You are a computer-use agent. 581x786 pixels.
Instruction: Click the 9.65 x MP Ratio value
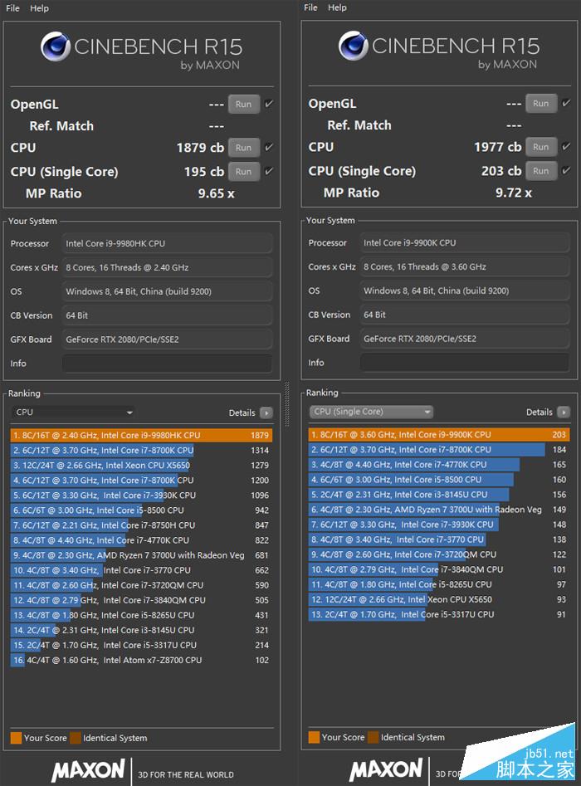(216, 193)
